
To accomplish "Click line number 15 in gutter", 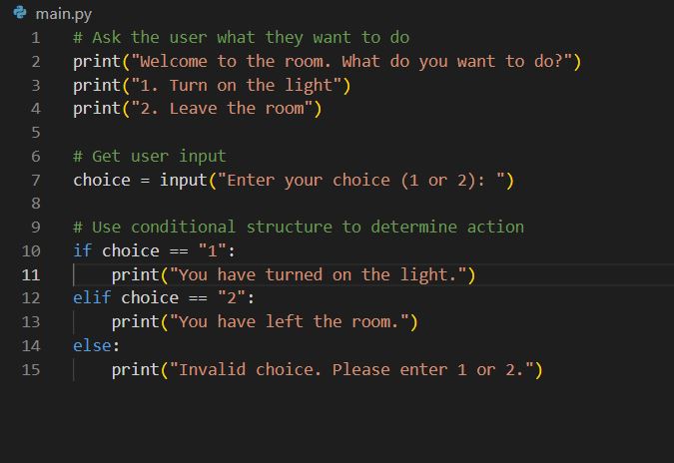I will tap(31, 369).
